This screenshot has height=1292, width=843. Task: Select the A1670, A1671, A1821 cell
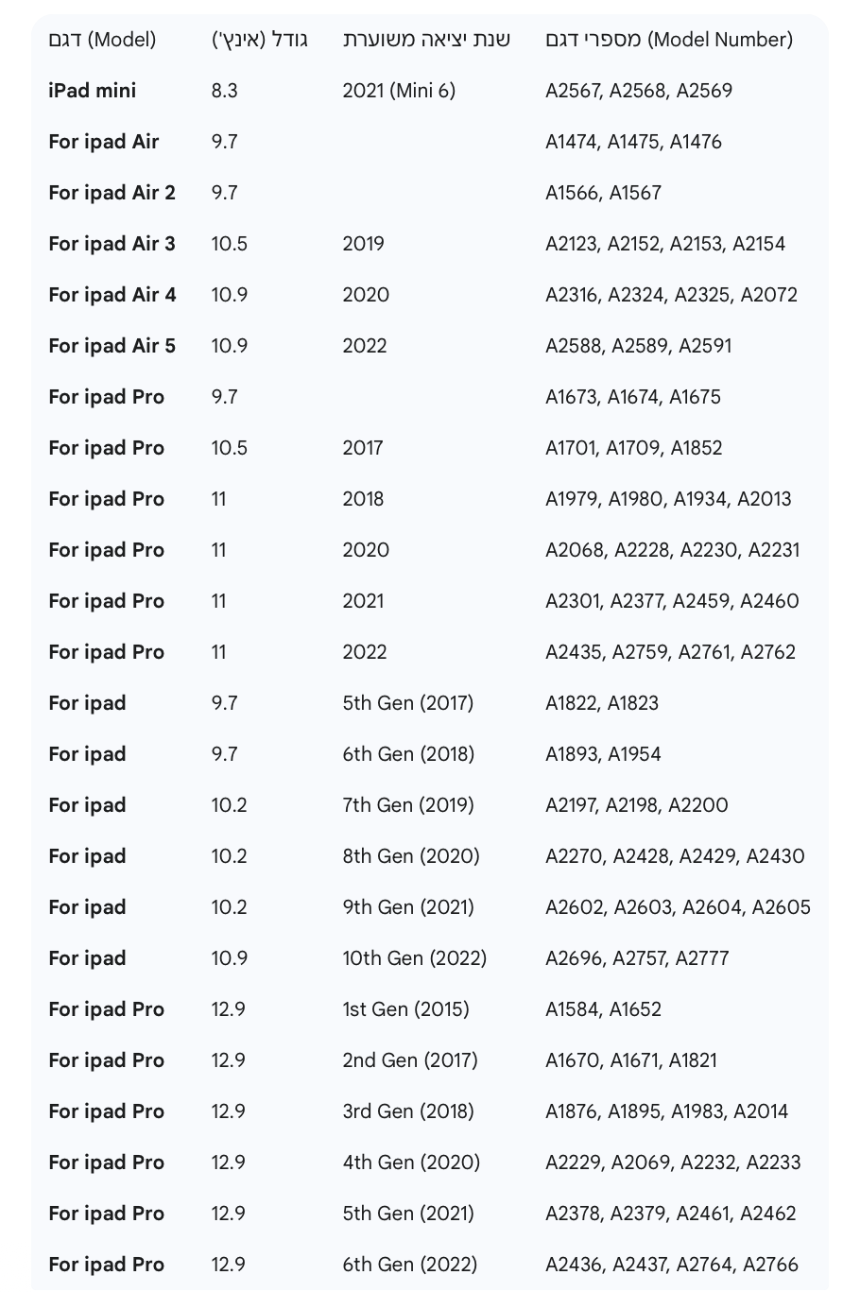pos(630,1060)
